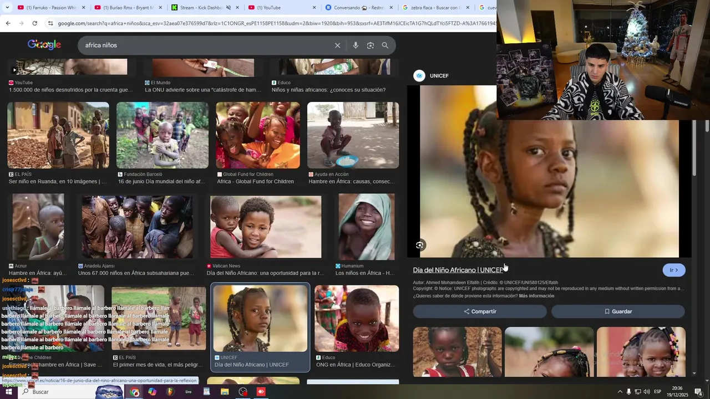Open Acnur 'Hambre en África' image

pos(38,226)
